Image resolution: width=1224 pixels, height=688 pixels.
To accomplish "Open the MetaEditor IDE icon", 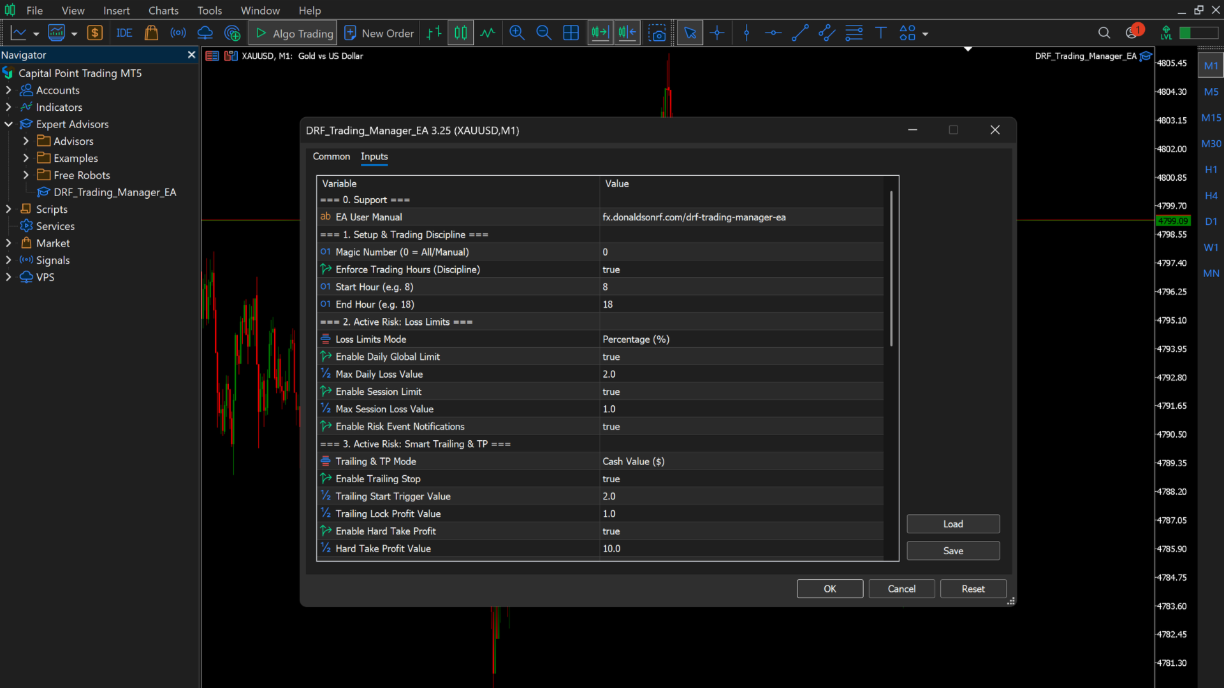I will [x=124, y=33].
